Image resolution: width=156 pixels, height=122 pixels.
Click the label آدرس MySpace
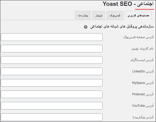click(x=143, y=83)
